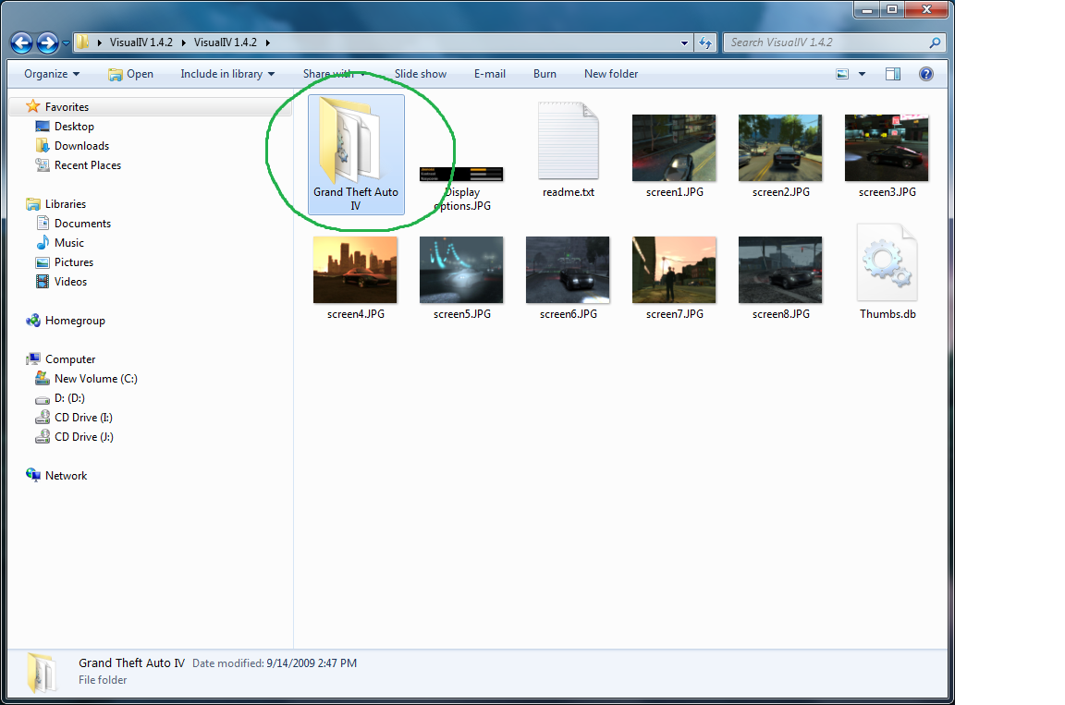This screenshot has width=1065, height=705.
Task: Select the screen4.JPG thumbnail
Action: click(x=355, y=270)
